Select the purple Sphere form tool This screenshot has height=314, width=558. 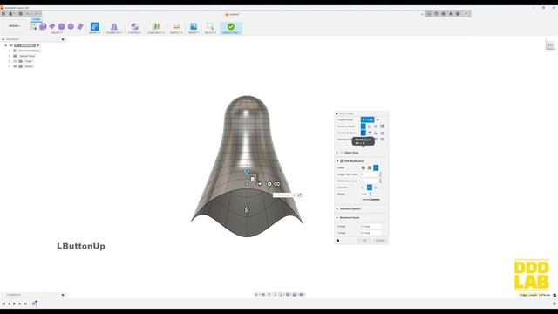(71, 26)
